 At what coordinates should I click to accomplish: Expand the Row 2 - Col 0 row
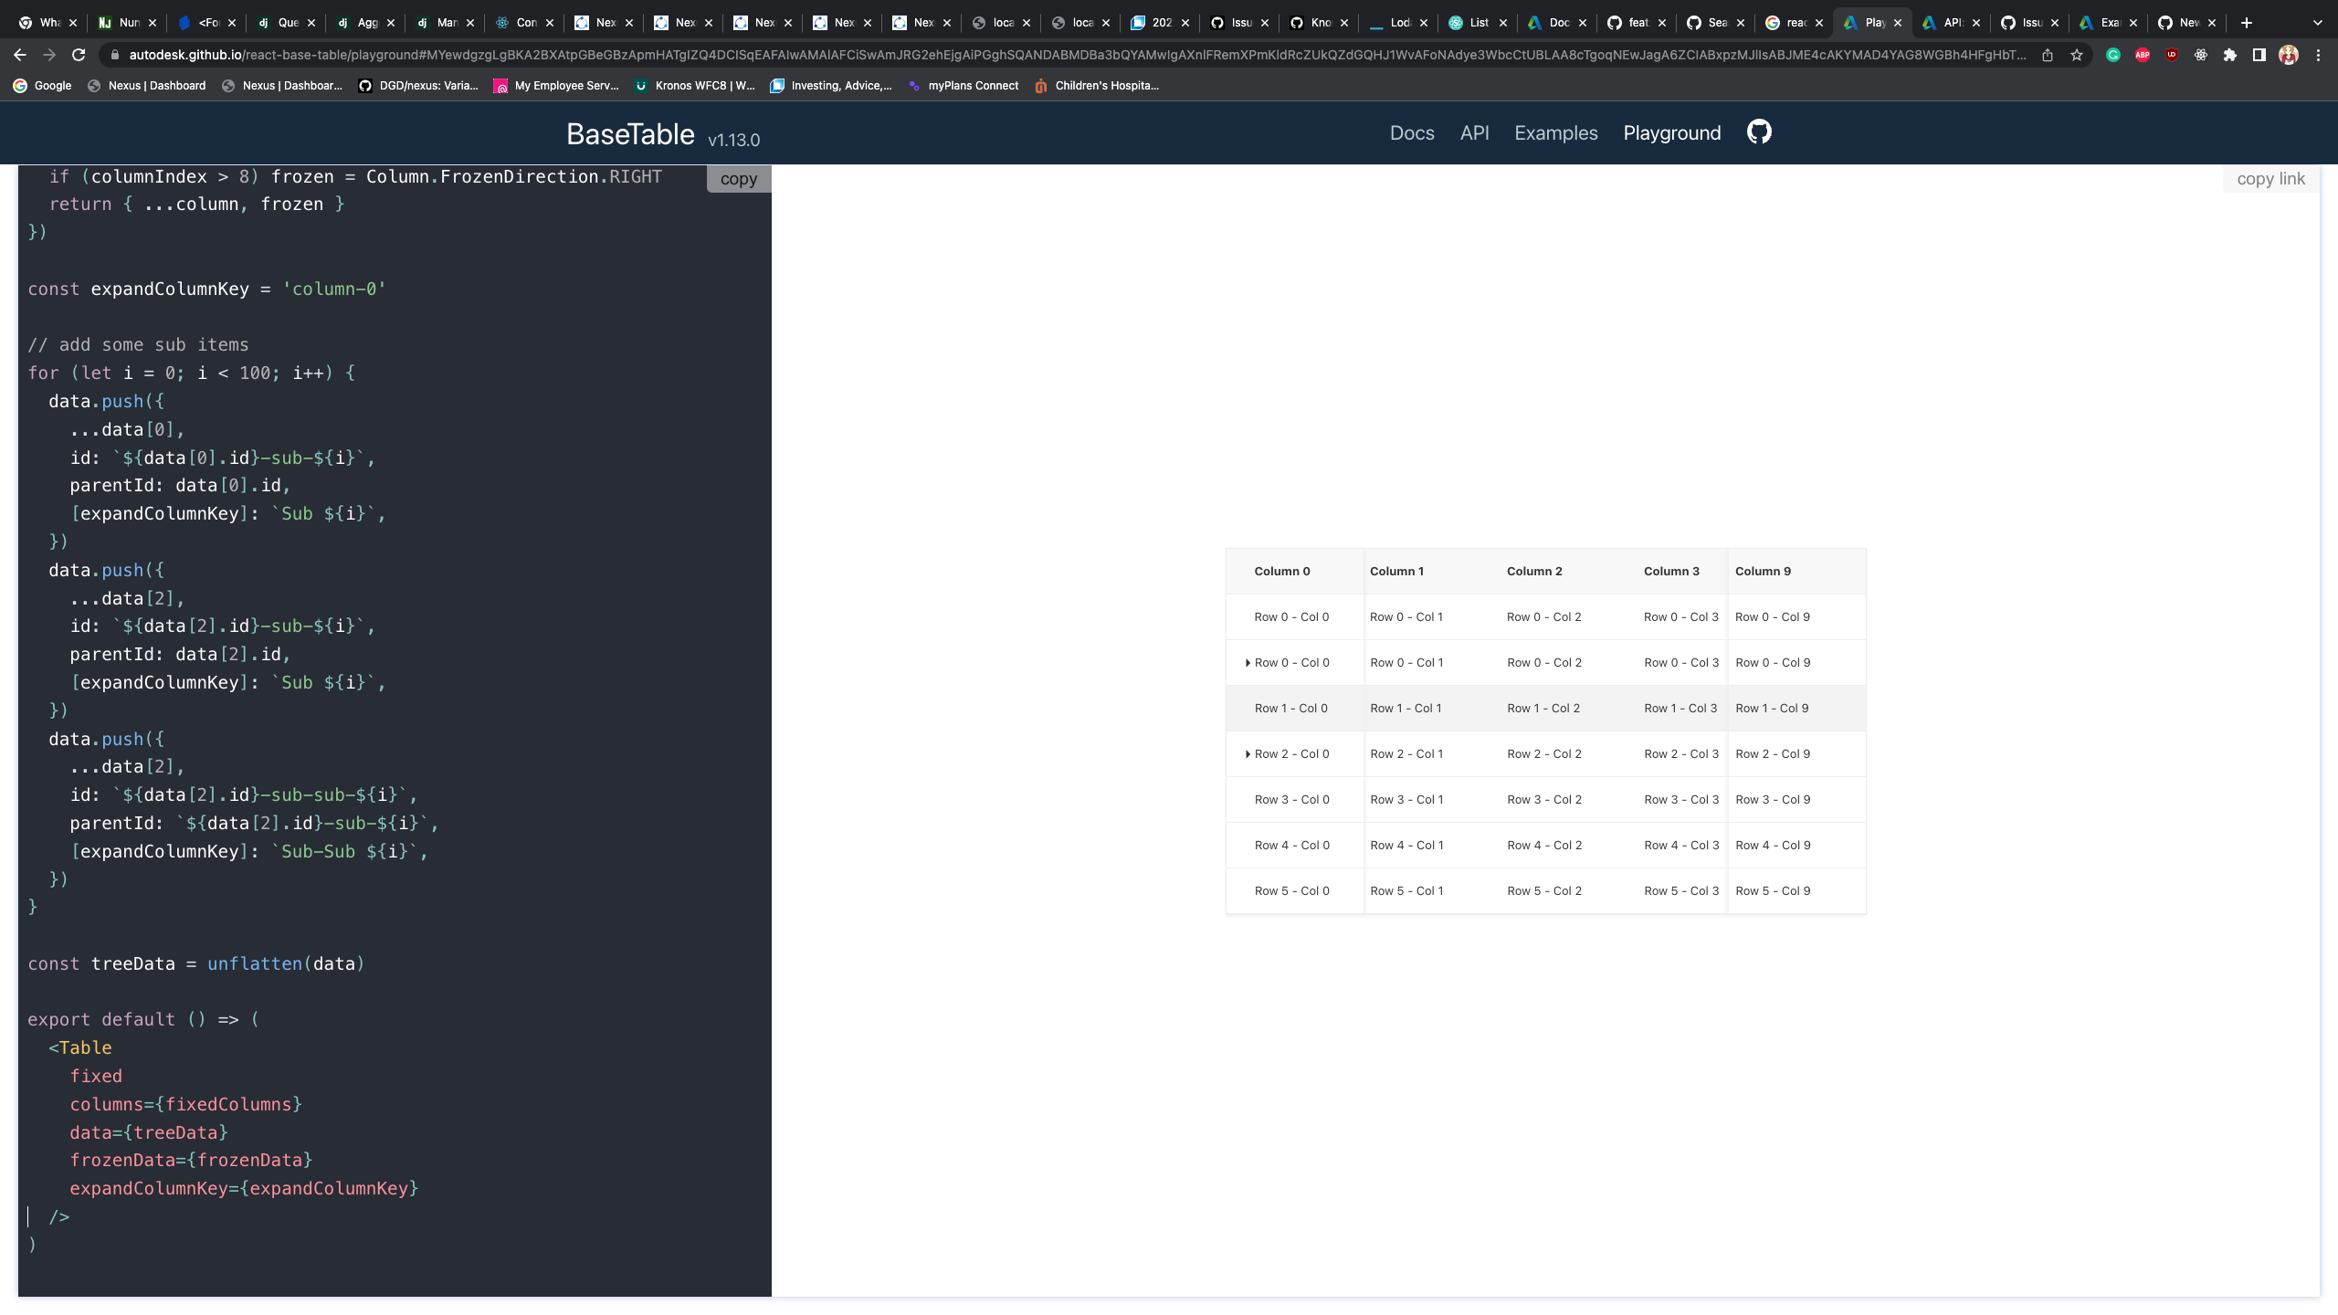[x=1248, y=754]
